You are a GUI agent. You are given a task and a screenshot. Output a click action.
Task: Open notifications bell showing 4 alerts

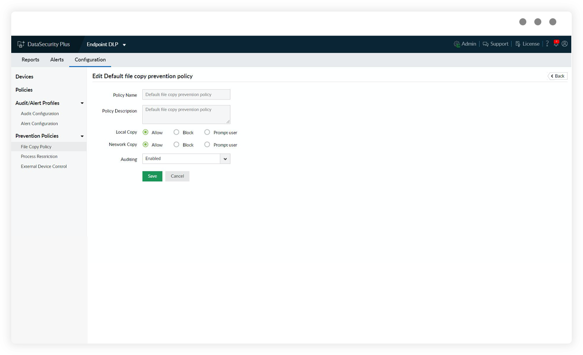(x=556, y=43)
